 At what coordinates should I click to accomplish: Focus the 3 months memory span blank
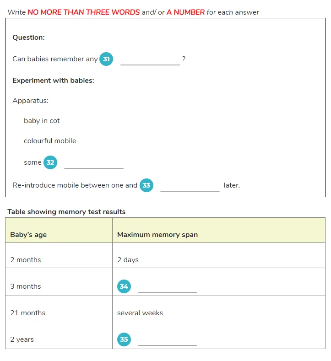(x=168, y=287)
